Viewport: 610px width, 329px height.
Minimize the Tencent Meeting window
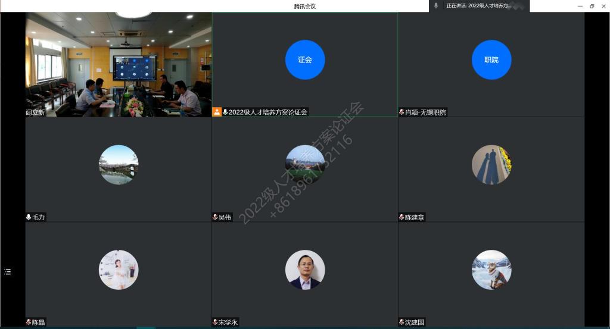click(580, 6)
